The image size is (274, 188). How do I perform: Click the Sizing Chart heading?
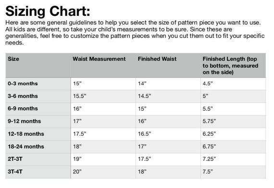[48, 12]
